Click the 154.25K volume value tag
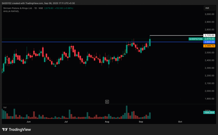The height and width of the screenshot is (135, 218). (x=209, y=112)
